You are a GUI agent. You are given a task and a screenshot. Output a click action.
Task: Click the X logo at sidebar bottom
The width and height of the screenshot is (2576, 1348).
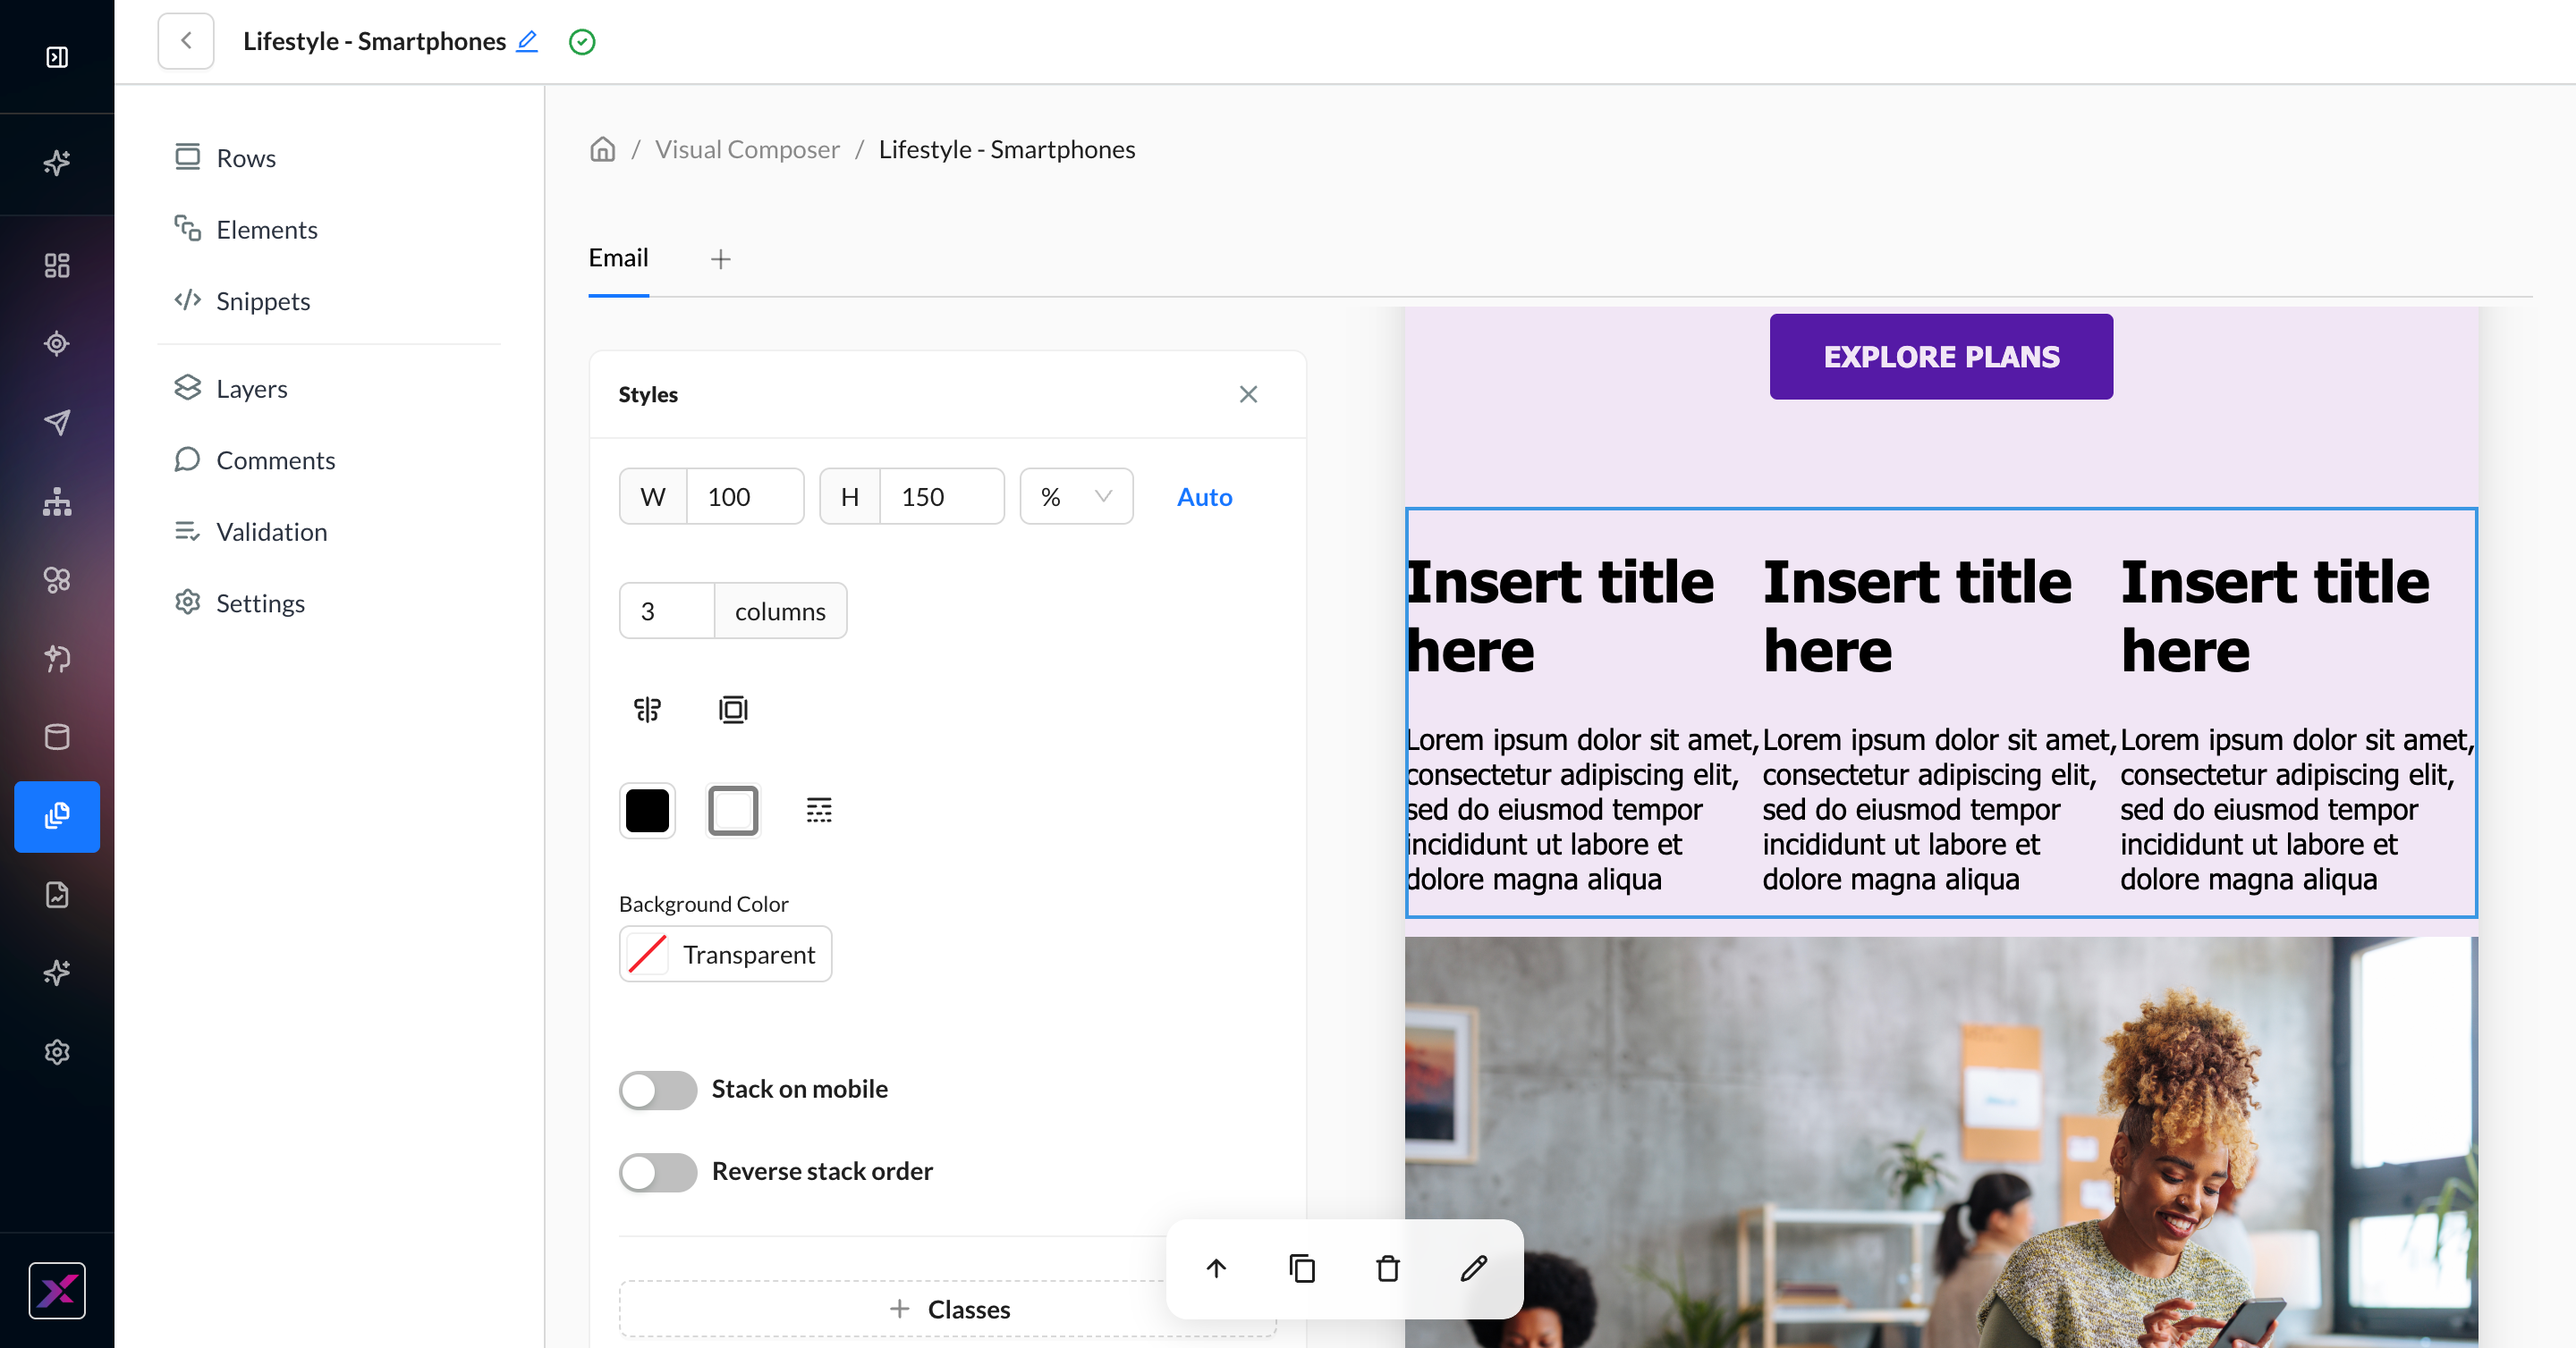(57, 1291)
